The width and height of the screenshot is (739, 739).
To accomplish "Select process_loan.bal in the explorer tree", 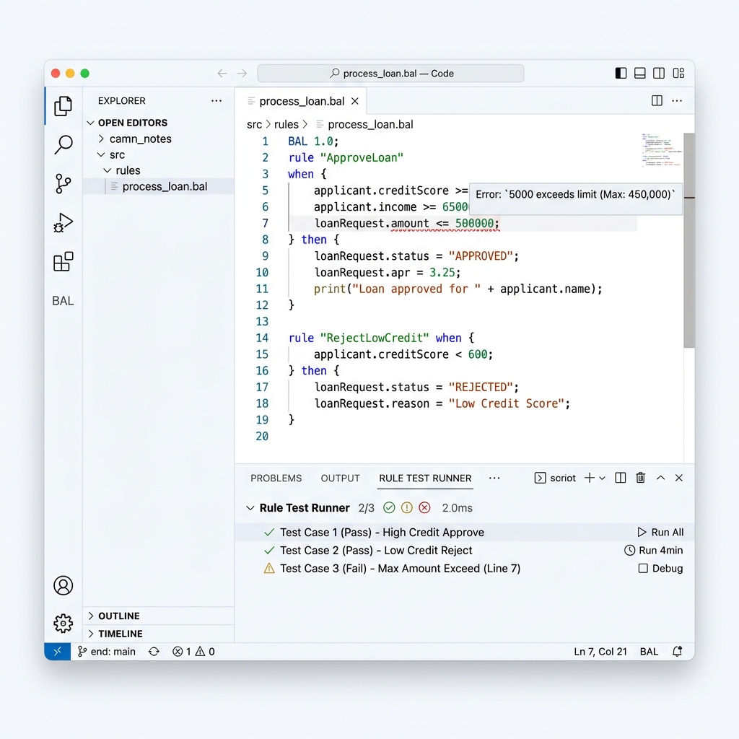I will (158, 186).
